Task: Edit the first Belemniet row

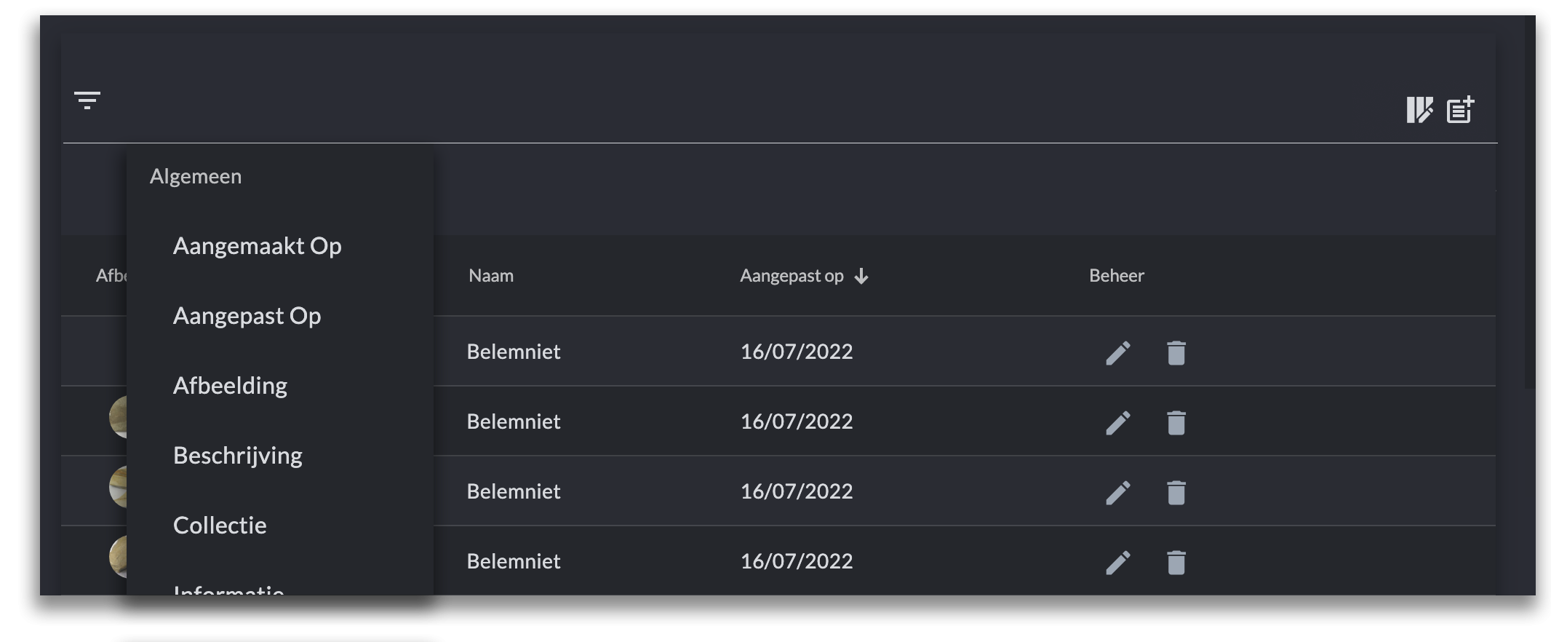Action: click(x=1118, y=353)
